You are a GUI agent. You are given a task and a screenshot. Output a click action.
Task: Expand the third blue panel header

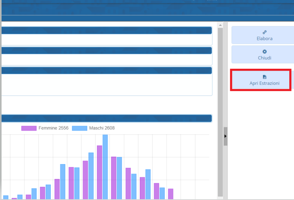pyautogui.click(x=106, y=70)
